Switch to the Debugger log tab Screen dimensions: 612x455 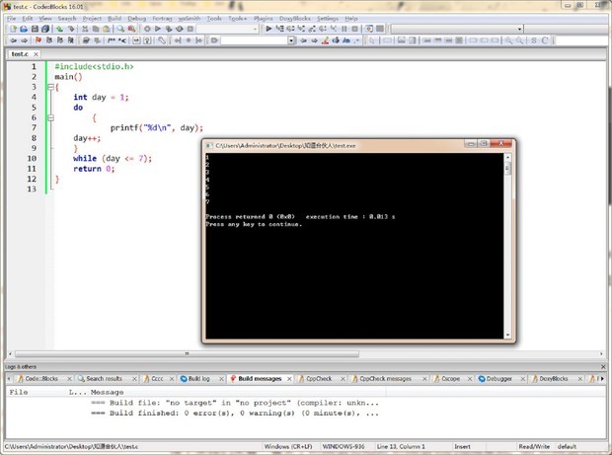click(499, 379)
